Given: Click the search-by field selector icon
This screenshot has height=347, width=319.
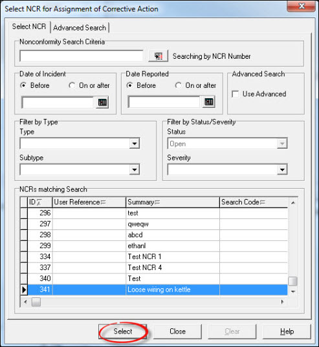Looking at the screenshot, I should 158,56.
